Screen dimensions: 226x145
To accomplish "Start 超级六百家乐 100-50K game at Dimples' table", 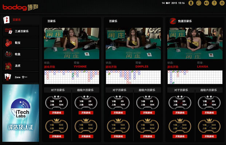I will [x=148, y=136].
